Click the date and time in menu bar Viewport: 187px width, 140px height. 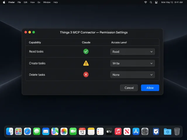click(x=172, y=2)
